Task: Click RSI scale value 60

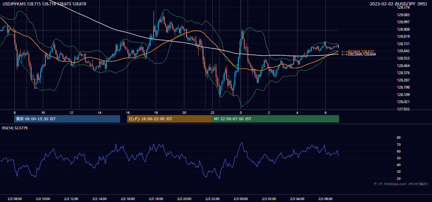Action: (x=399, y=151)
